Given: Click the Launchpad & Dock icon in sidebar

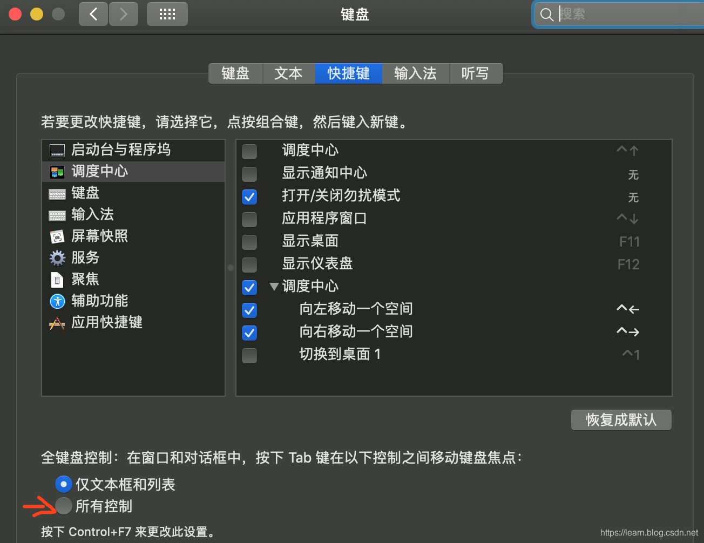Looking at the screenshot, I should click(57, 151).
